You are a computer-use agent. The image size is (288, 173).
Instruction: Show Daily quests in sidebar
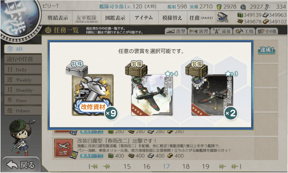(23, 70)
